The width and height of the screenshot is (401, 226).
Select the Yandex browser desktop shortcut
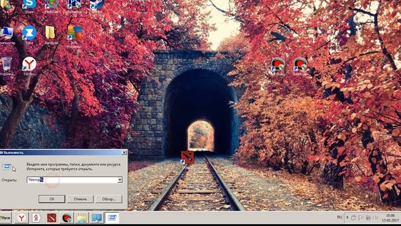click(x=29, y=66)
